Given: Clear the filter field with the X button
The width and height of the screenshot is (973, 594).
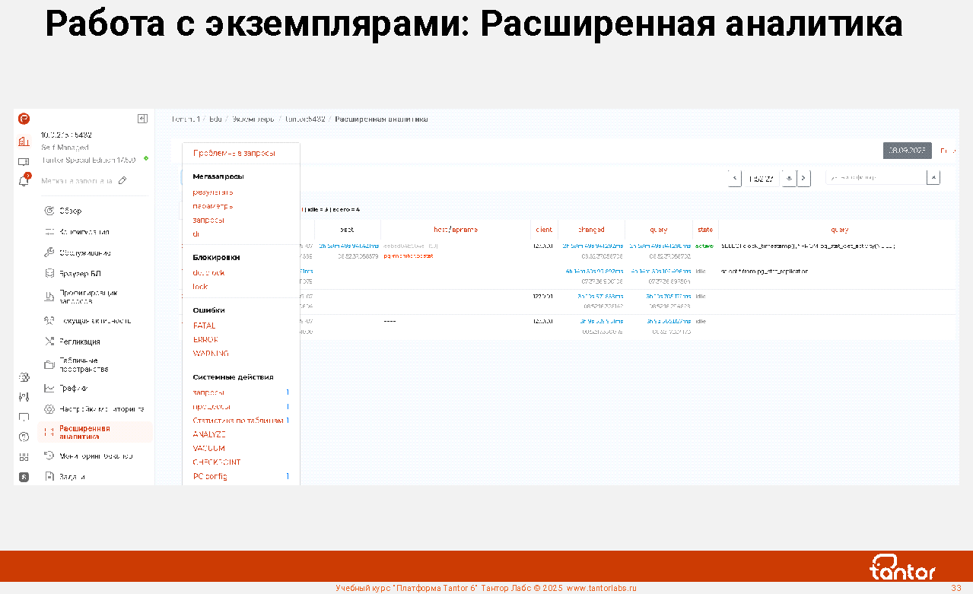Looking at the screenshot, I should (x=933, y=177).
